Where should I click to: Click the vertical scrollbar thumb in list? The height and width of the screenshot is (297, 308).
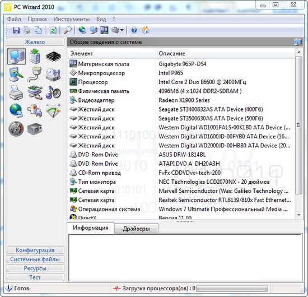299,126
